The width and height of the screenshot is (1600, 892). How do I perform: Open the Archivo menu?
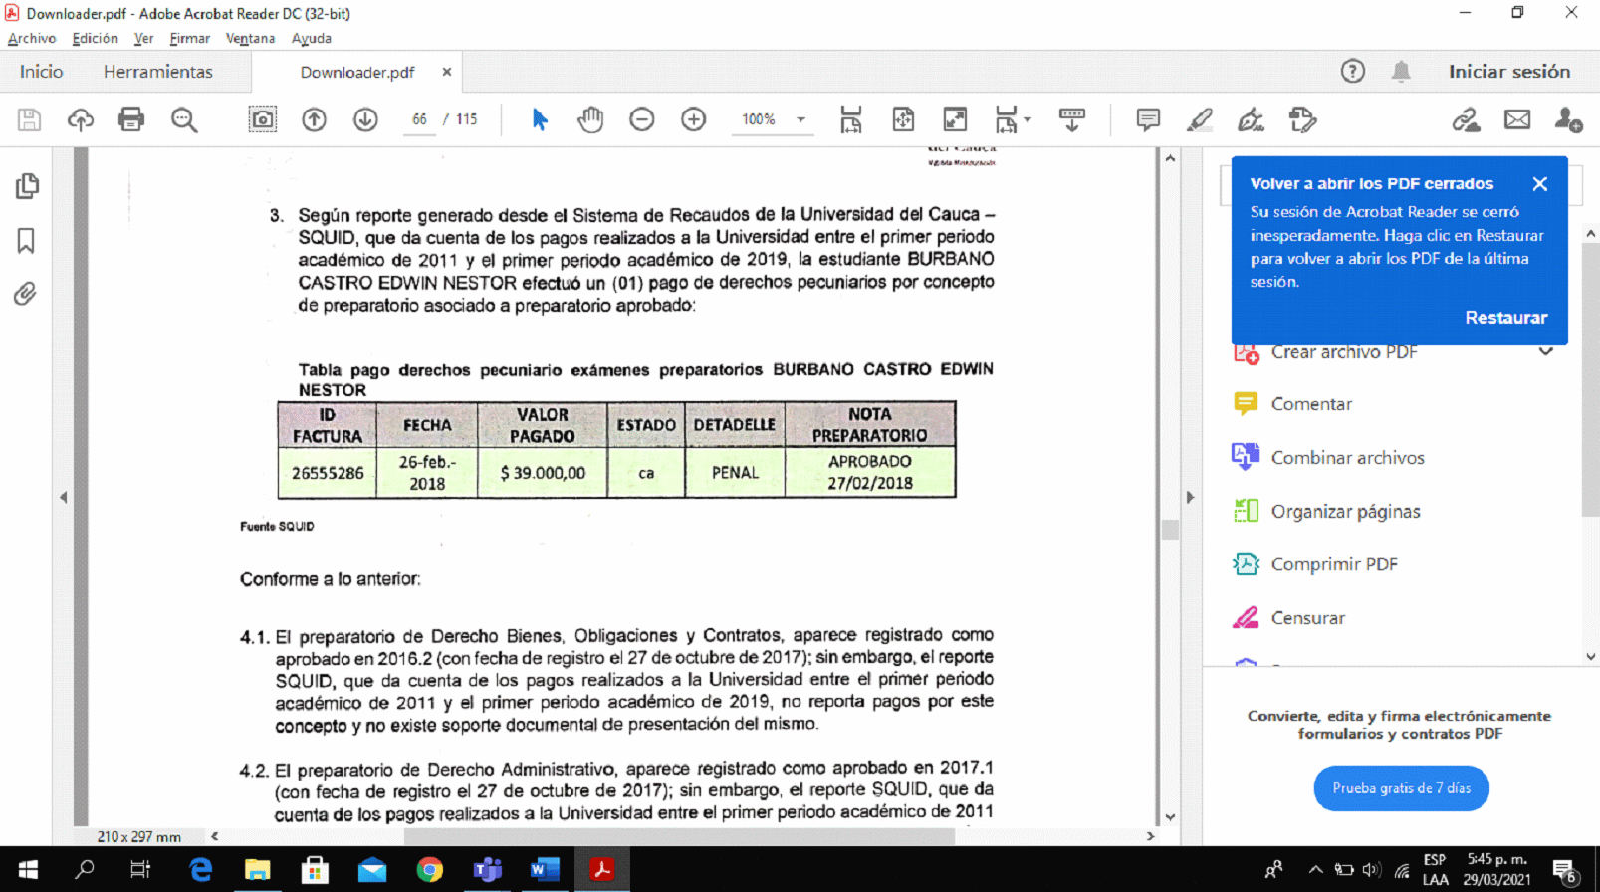tap(32, 38)
